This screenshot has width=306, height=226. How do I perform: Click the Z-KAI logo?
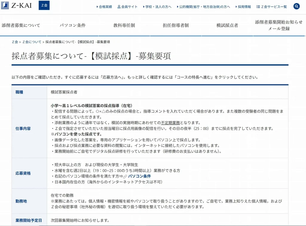pyautogui.click(x=16, y=5)
